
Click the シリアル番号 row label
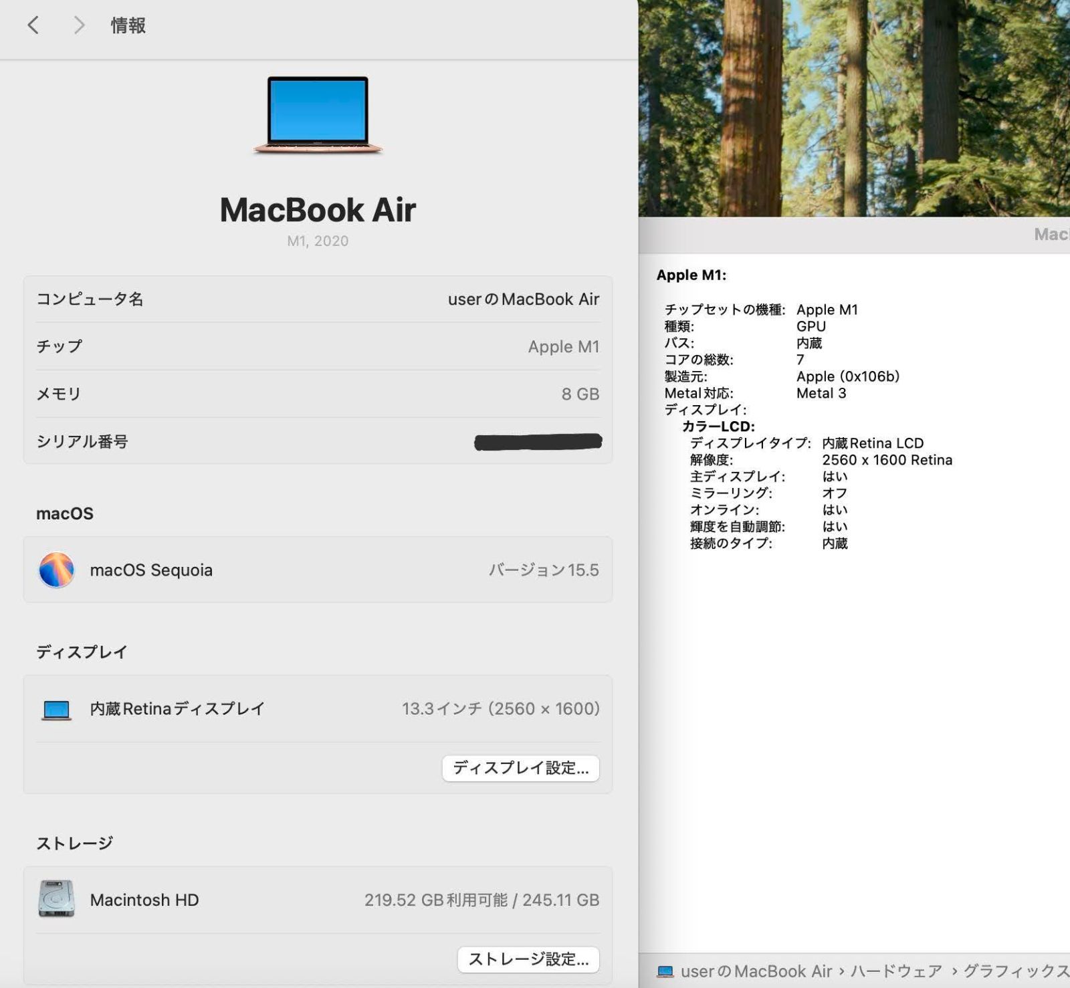tap(82, 441)
